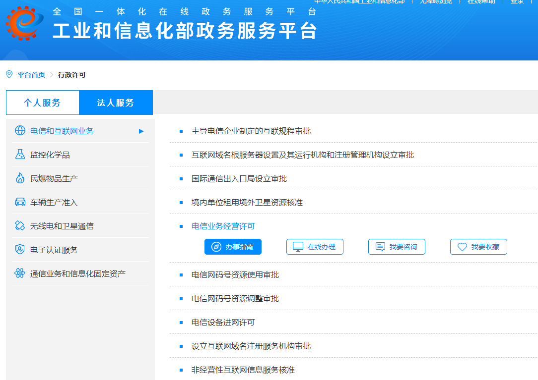538x380 pixels.
Task: Click the satellite icon for 无线电和卫星通信
Action: [20, 225]
